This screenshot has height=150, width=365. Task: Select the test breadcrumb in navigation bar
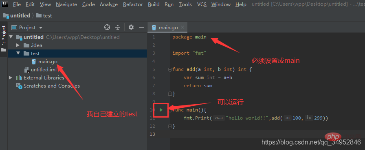44,16
